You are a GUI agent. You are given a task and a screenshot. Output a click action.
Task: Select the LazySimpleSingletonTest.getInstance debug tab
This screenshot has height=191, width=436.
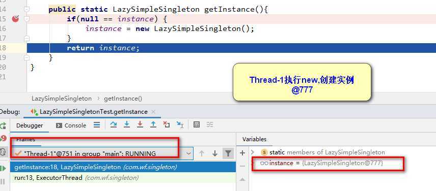[93, 112]
